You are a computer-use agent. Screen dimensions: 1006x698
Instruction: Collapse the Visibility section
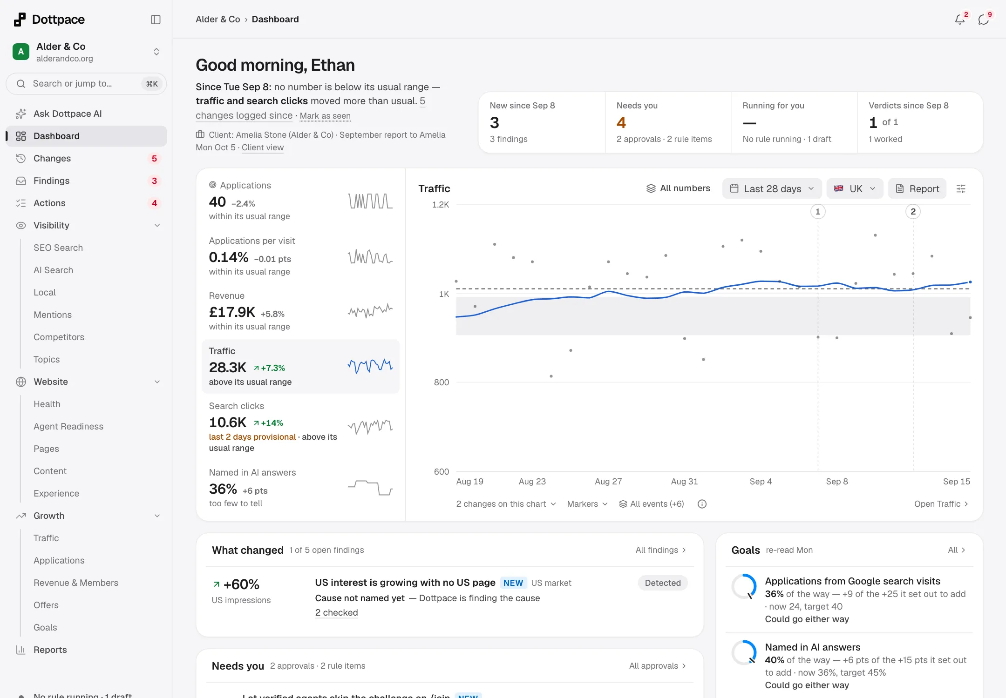click(157, 225)
